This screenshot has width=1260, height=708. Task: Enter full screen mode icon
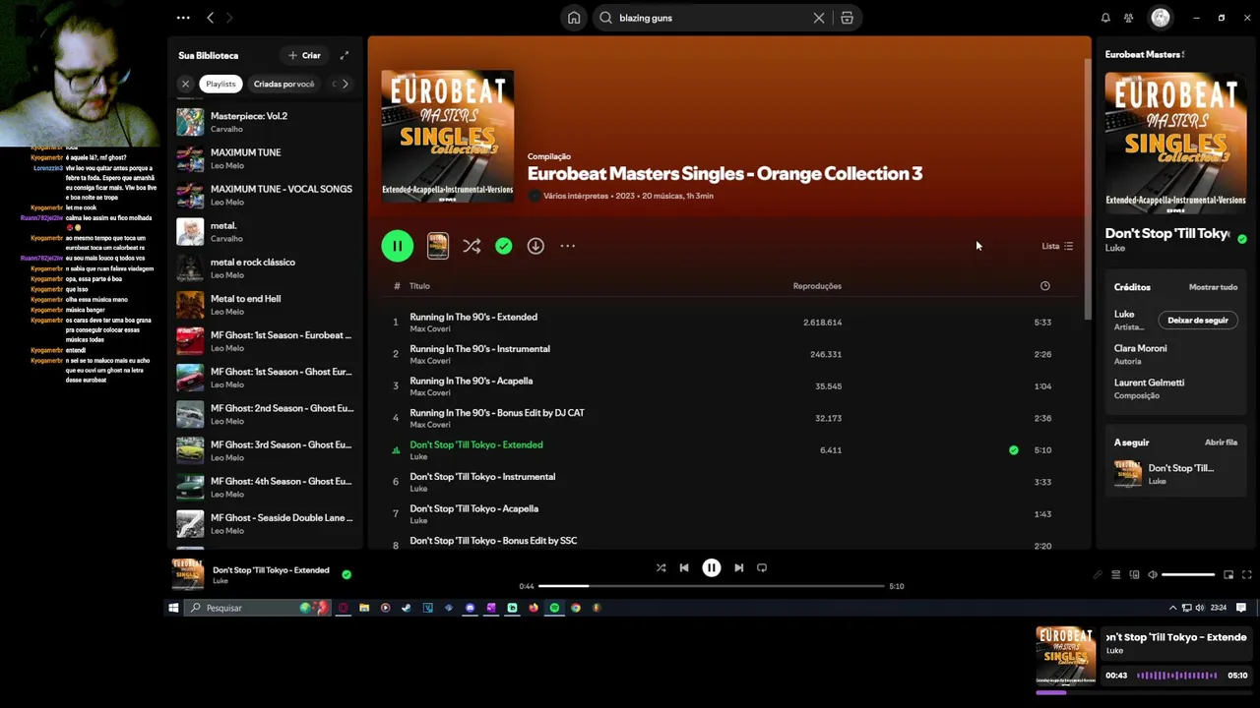pos(1246,574)
